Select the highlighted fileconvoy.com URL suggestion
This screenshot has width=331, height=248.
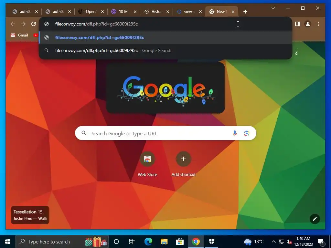point(166,37)
